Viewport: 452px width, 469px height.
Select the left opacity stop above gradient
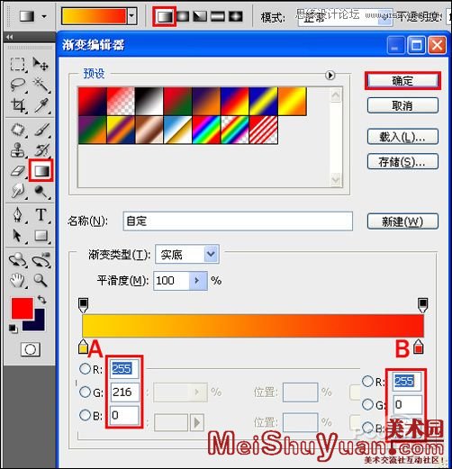tap(83, 305)
